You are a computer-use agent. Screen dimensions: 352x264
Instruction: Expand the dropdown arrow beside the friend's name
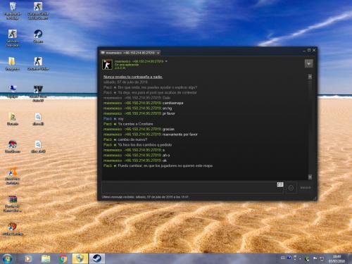(166, 61)
